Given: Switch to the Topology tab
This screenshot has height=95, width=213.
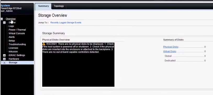Looking at the screenshot, I should [59, 6].
